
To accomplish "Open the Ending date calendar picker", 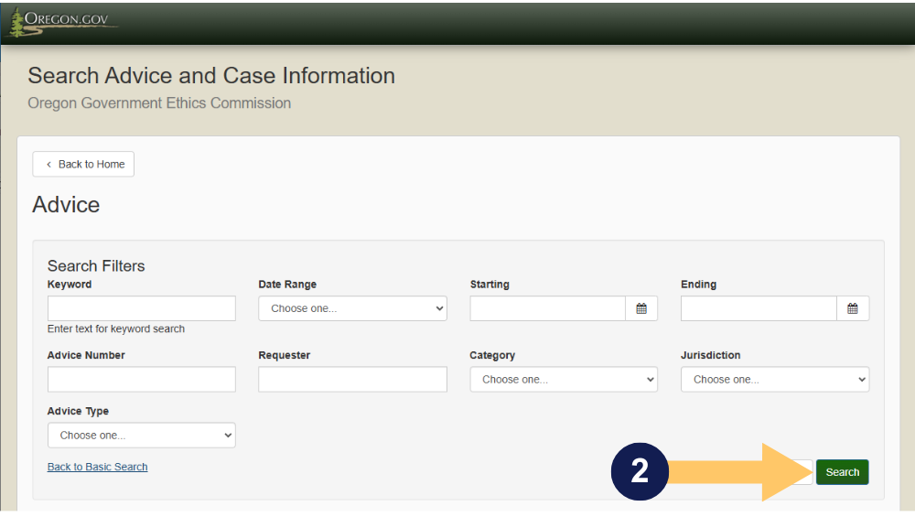I will click(852, 308).
